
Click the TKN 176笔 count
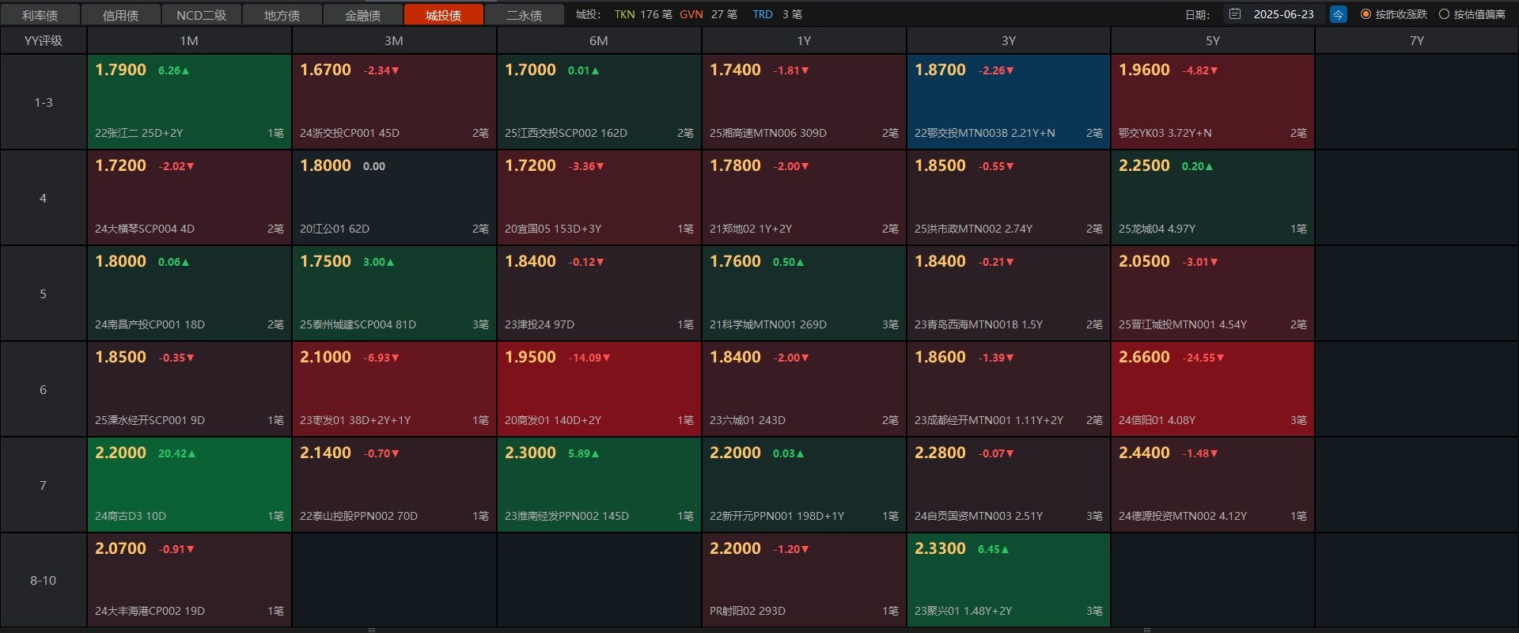click(643, 14)
